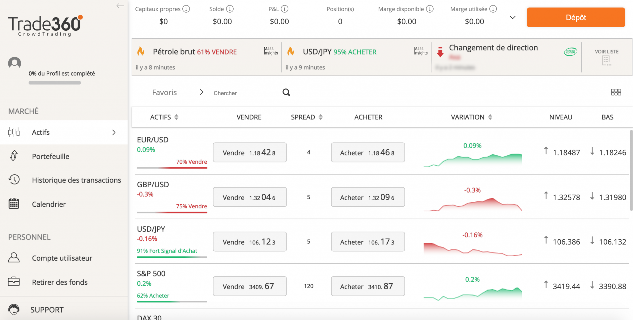
Task: Click the search magnifier icon
Action: pyautogui.click(x=286, y=92)
